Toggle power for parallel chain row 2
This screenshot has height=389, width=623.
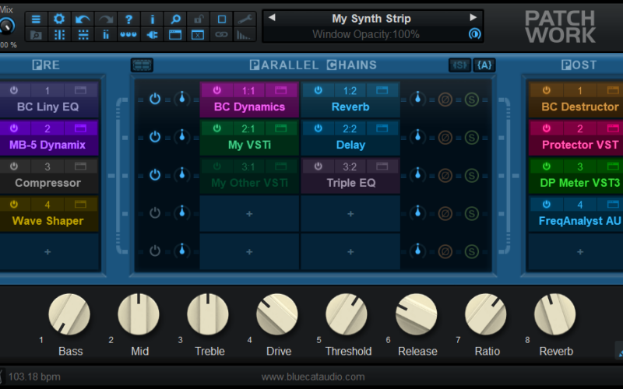(x=155, y=137)
